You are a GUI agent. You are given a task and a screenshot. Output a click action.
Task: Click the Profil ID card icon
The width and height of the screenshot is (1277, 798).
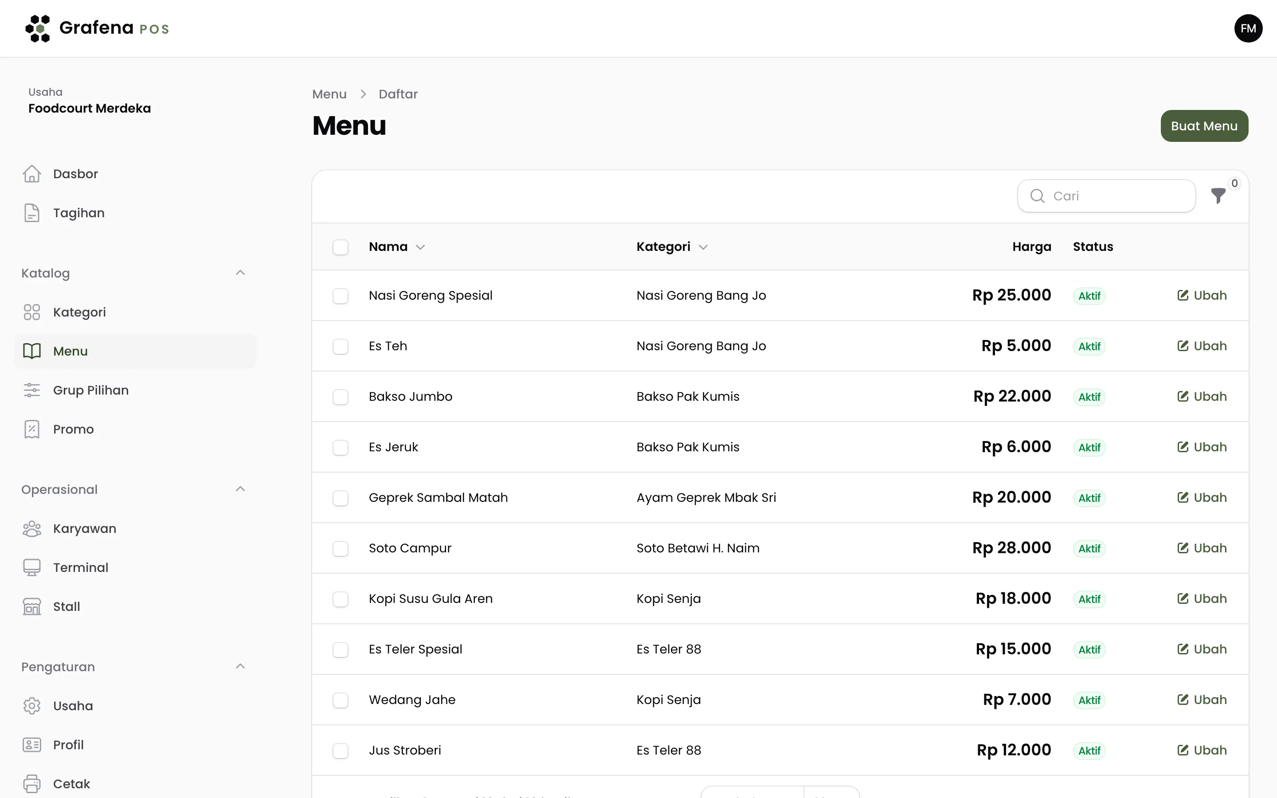31,745
